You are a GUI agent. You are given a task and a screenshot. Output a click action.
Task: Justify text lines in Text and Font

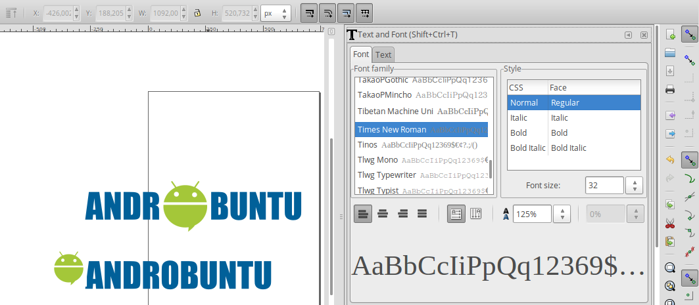[422, 214]
